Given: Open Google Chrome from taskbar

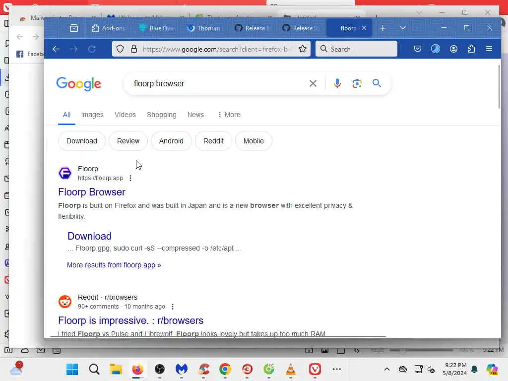Looking at the screenshot, I should 225,369.
